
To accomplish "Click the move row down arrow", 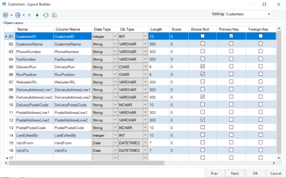I will pyautogui.click(x=37, y=15).
